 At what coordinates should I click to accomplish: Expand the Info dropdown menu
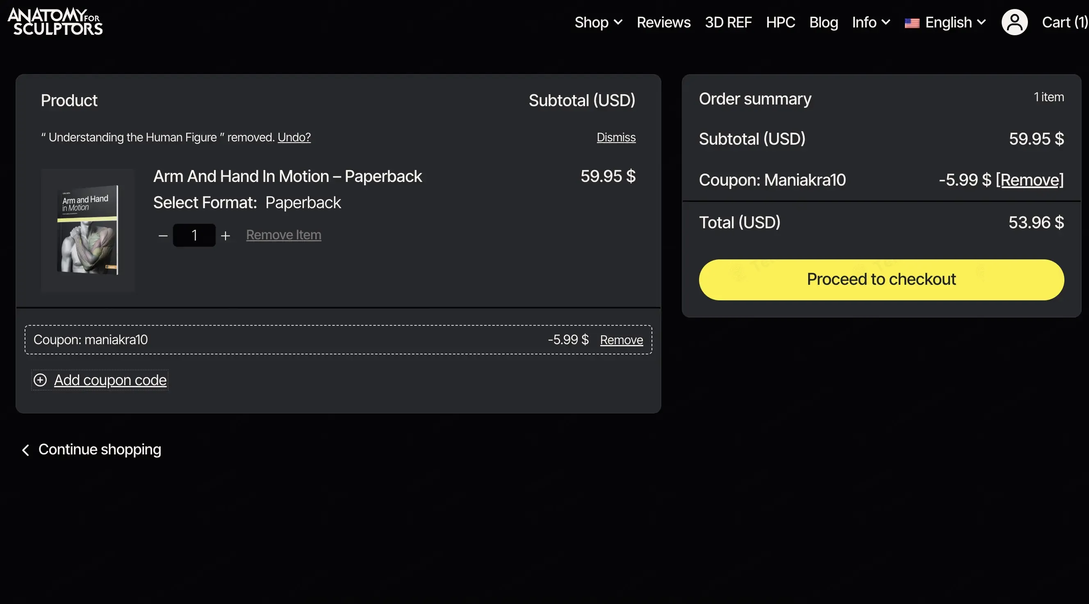(871, 23)
